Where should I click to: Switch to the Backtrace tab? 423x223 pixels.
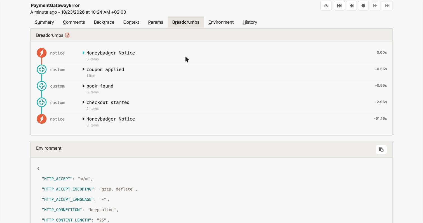[104, 22]
